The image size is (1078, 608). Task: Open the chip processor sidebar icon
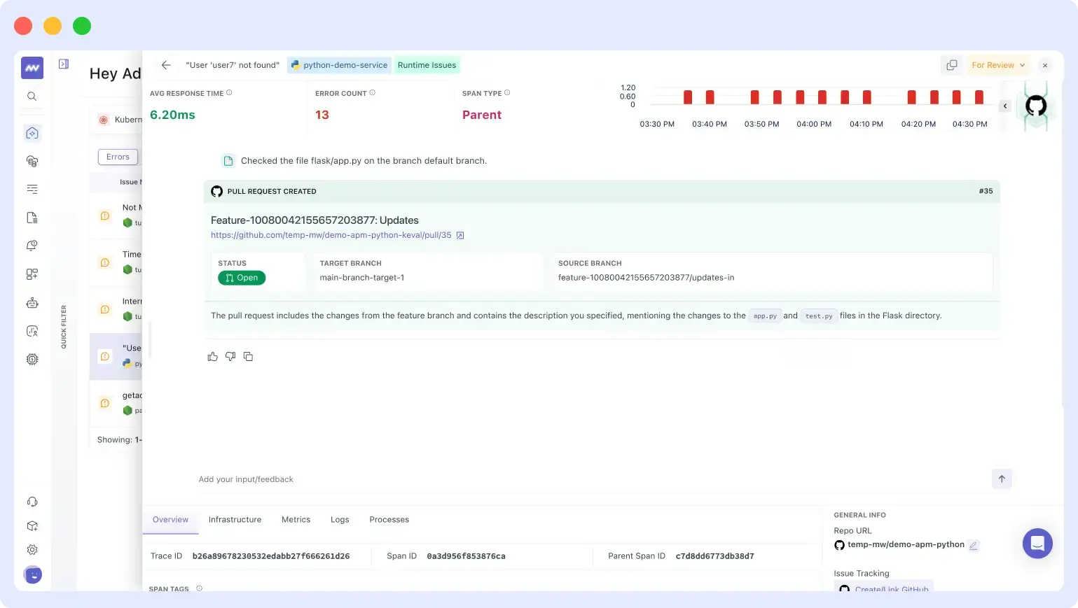(x=32, y=360)
